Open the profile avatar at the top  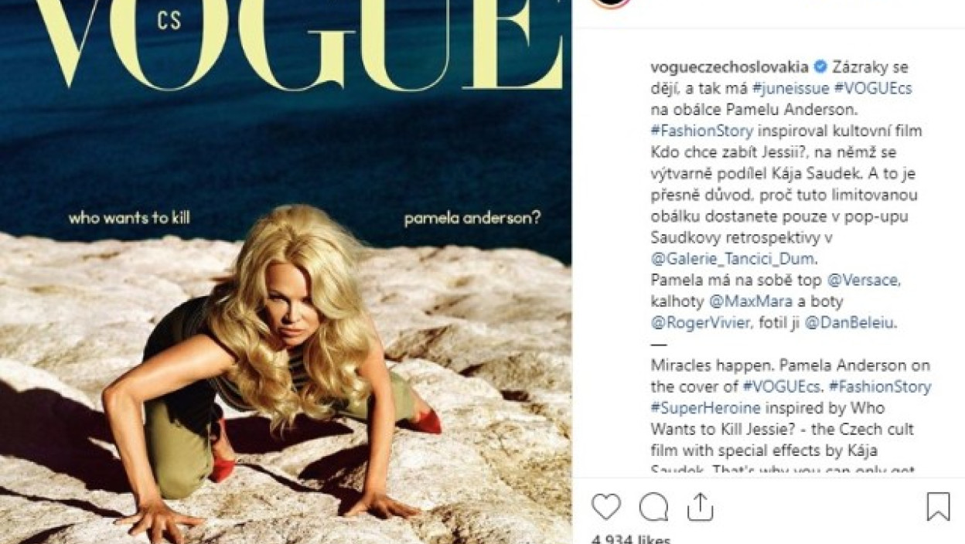(612, 2)
